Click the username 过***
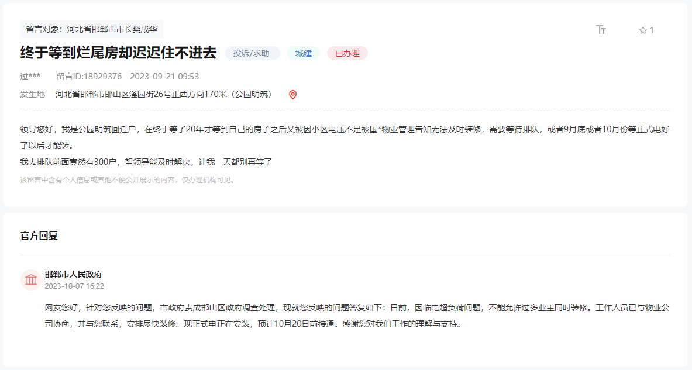The image size is (692, 370). pyautogui.click(x=30, y=77)
